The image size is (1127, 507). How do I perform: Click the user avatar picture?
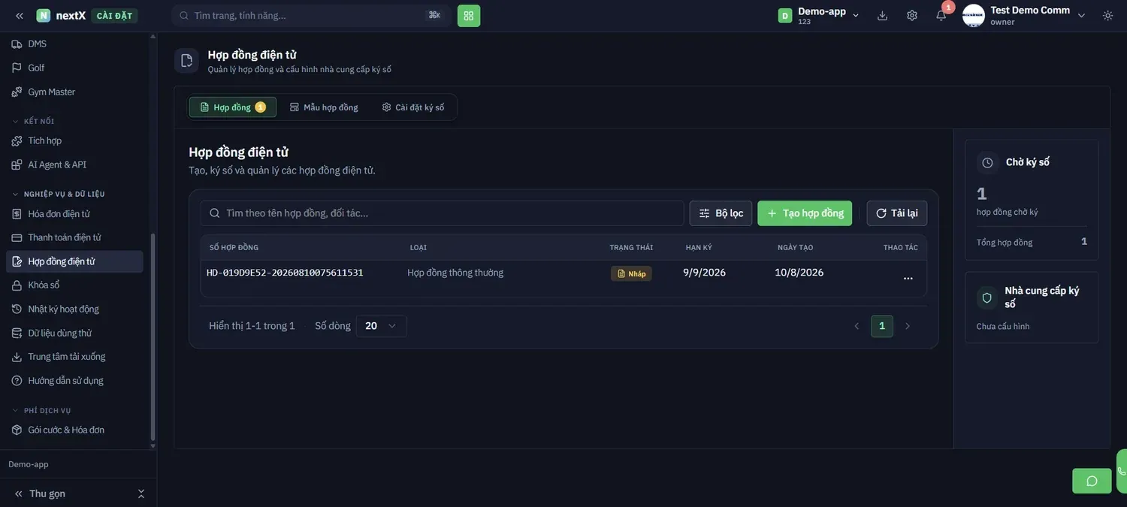(974, 16)
